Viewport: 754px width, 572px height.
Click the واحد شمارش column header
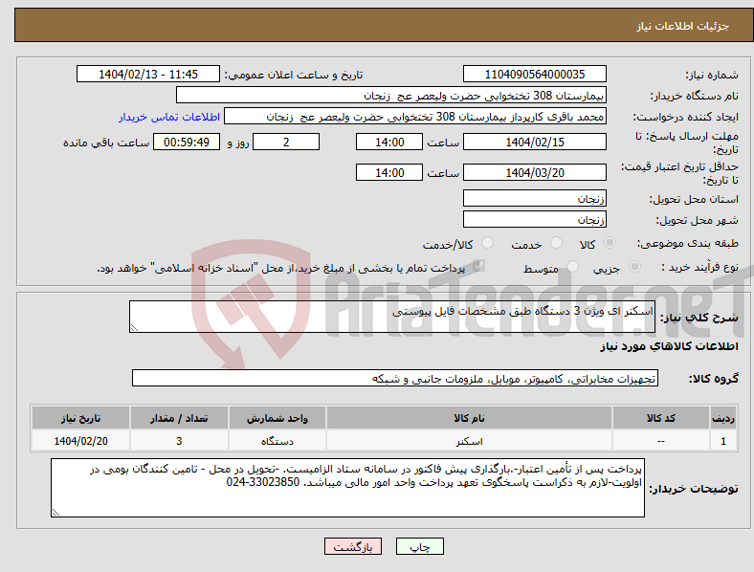tap(277, 418)
